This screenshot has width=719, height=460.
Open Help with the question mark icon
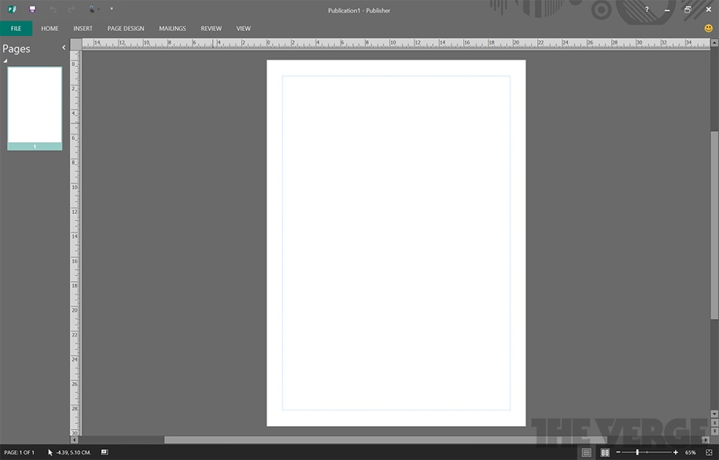coord(646,9)
